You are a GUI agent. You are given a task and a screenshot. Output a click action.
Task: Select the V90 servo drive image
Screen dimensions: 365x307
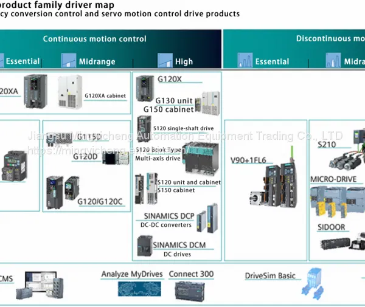pyautogui.click(x=274, y=178)
